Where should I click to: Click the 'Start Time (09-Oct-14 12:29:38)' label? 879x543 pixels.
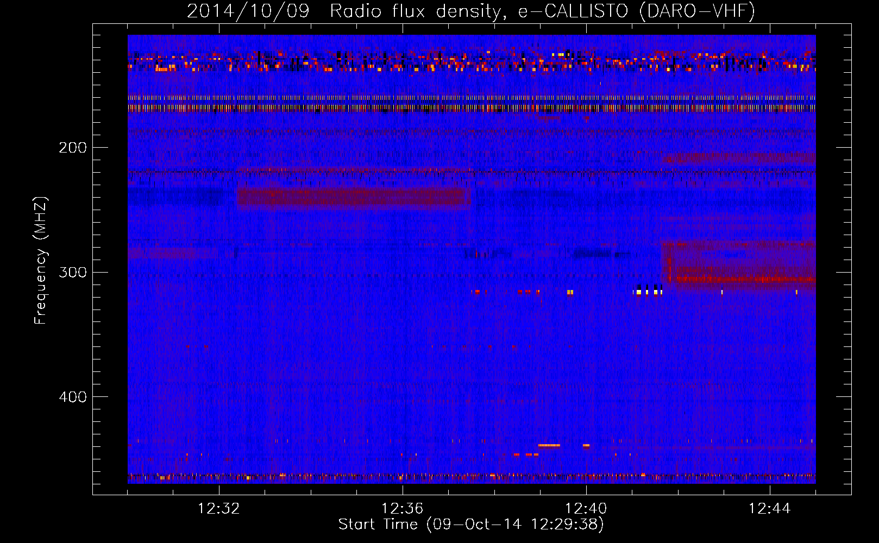(471, 525)
